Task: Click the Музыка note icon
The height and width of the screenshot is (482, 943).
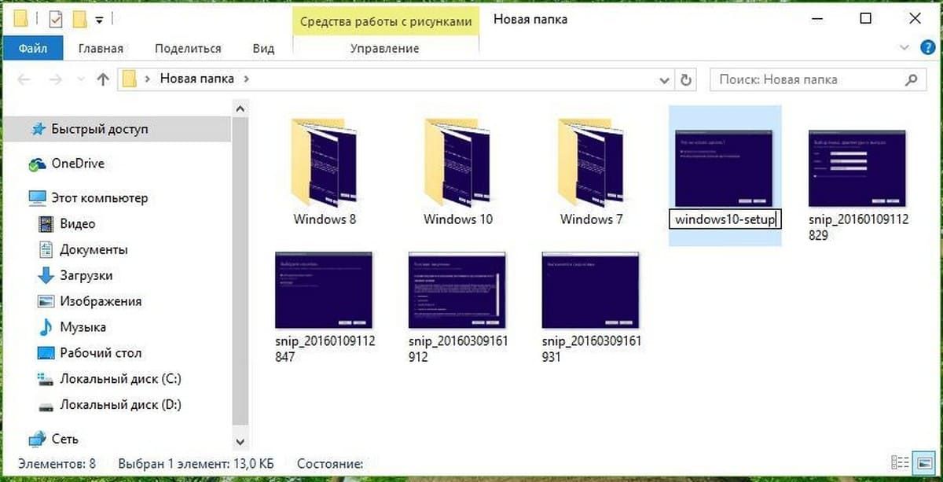Action: pyautogui.click(x=46, y=328)
